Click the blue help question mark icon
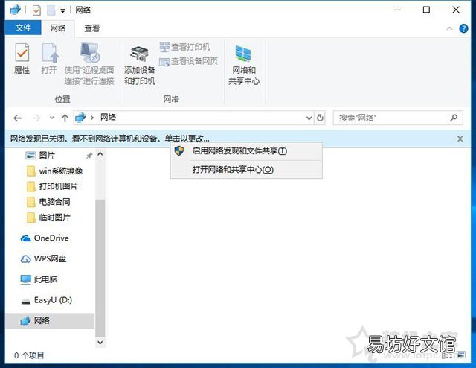 point(463,28)
